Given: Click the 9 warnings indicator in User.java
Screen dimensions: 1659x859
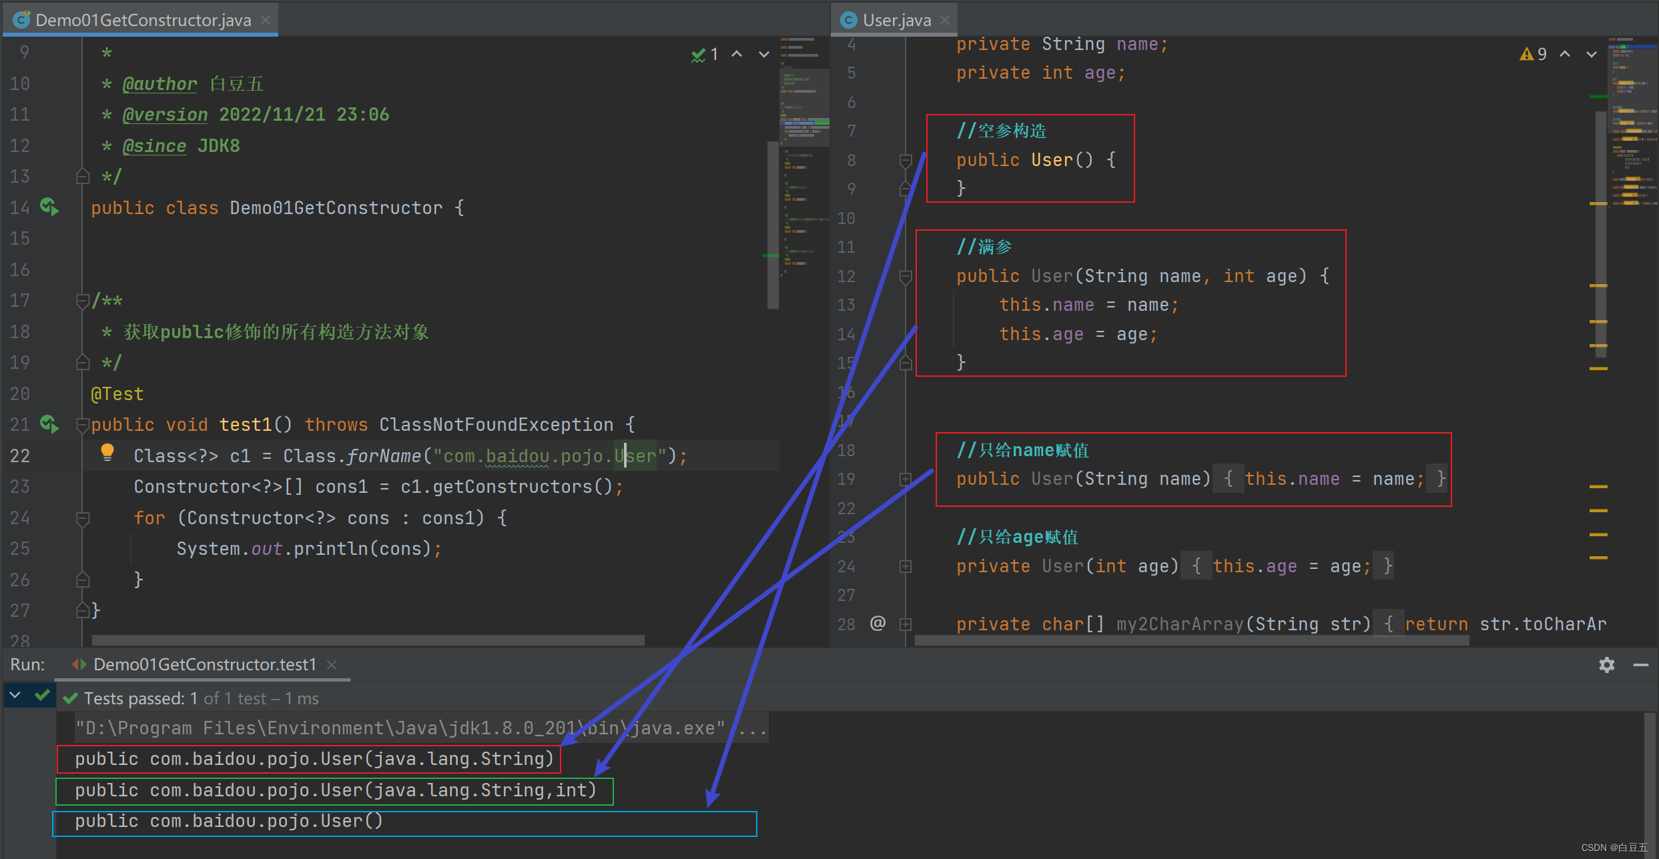Looking at the screenshot, I should (x=1534, y=54).
